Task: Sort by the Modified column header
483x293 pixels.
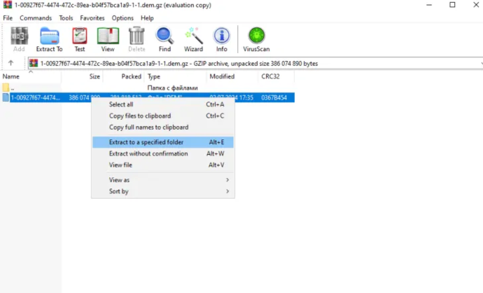Action: 232,77
